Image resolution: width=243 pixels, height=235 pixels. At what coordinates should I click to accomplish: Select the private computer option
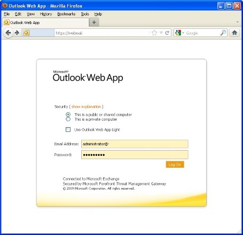click(68, 119)
